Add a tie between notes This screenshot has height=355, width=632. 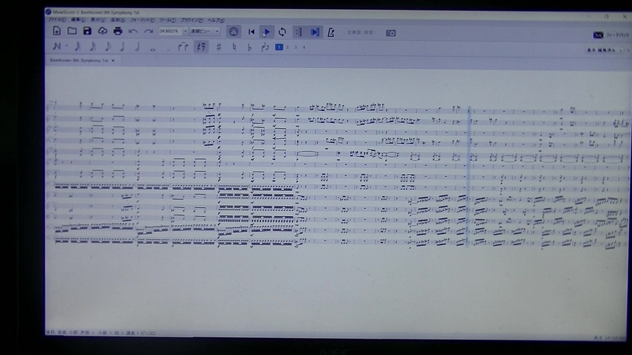coord(183,47)
